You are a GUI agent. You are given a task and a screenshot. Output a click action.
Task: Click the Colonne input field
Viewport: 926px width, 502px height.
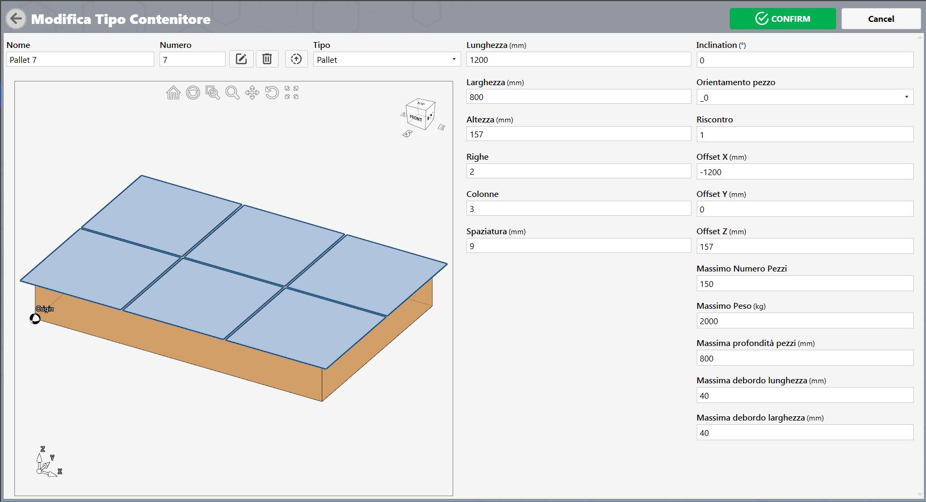(579, 209)
